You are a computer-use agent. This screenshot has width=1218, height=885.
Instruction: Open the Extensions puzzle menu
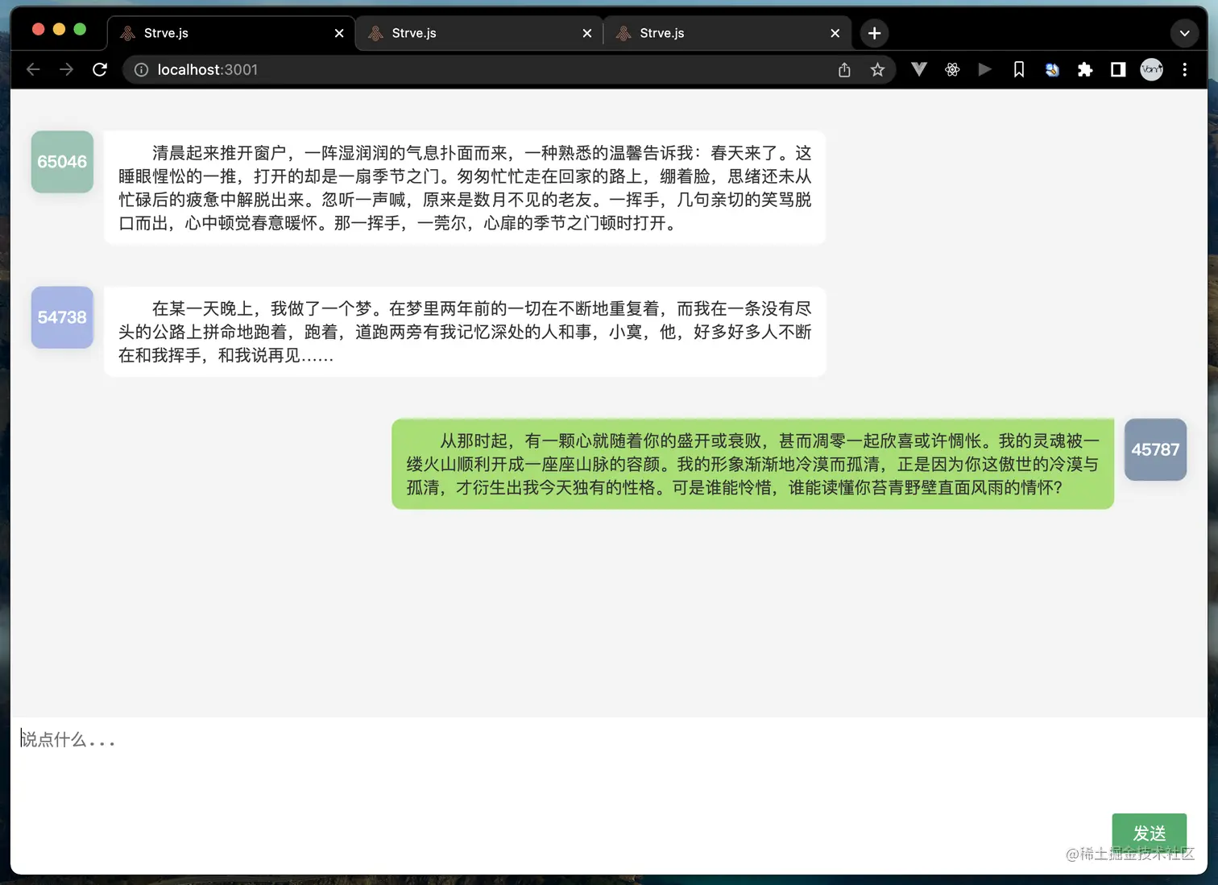pos(1085,70)
